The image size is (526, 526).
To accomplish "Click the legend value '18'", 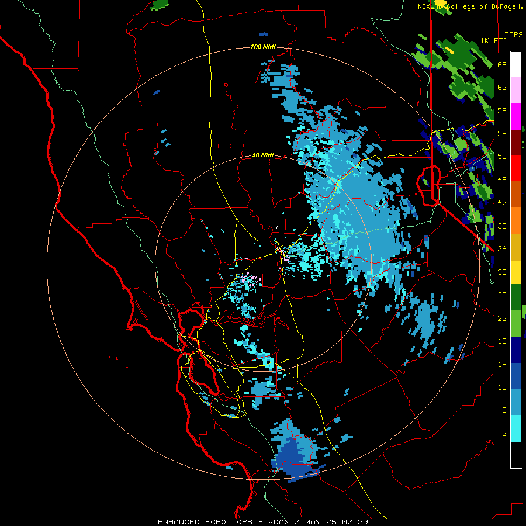I will coord(502,341).
